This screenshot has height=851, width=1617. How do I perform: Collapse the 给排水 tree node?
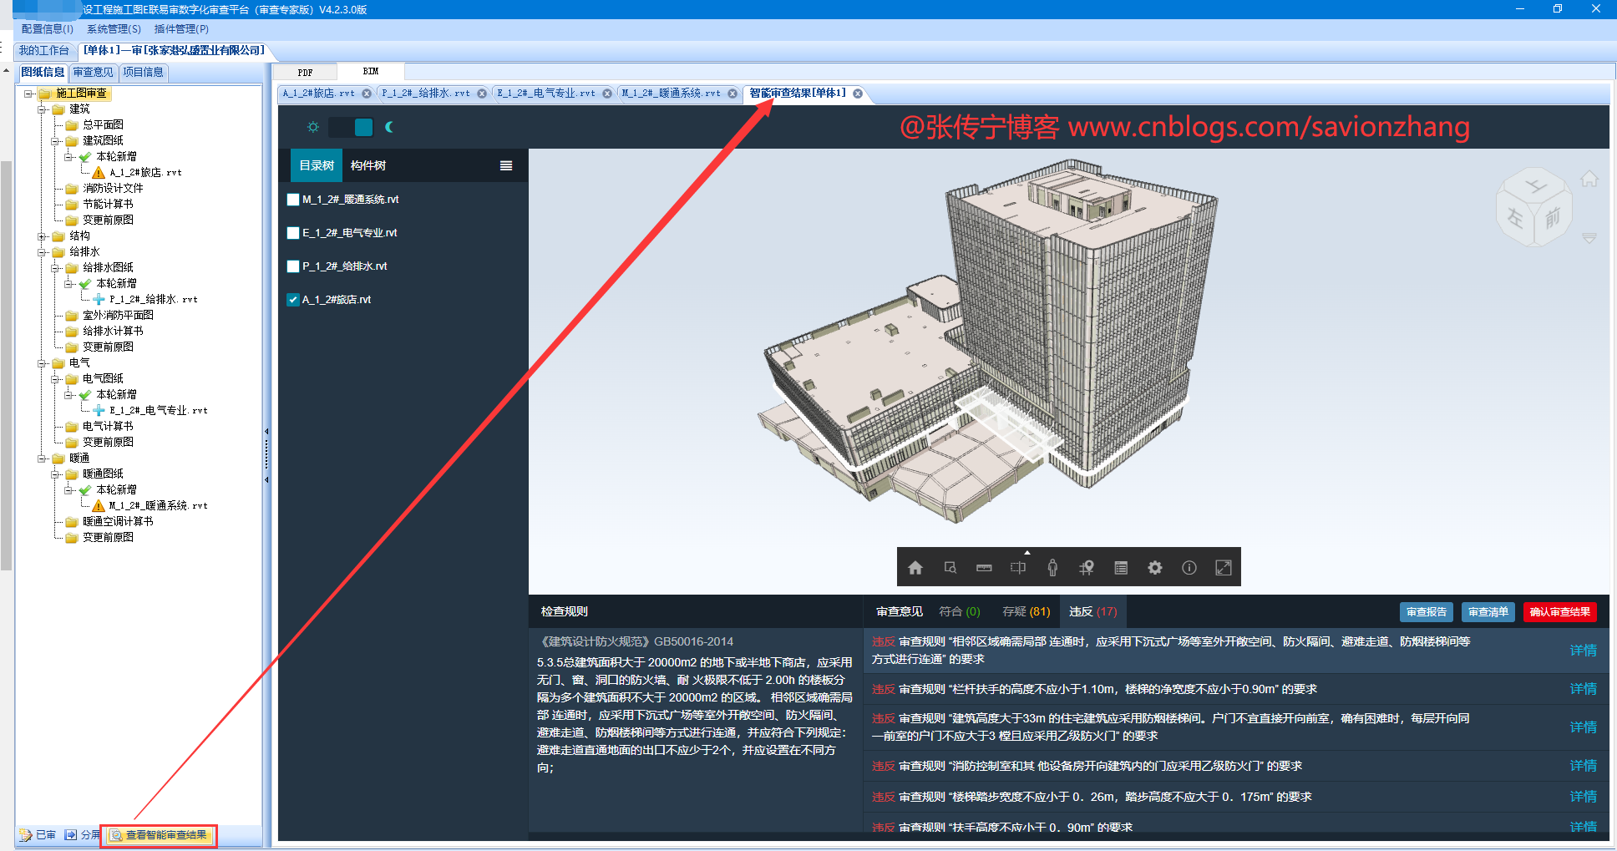pyautogui.click(x=42, y=252)
